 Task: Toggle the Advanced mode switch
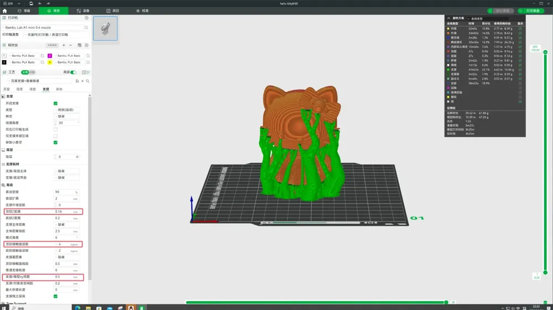click(73, 72)
